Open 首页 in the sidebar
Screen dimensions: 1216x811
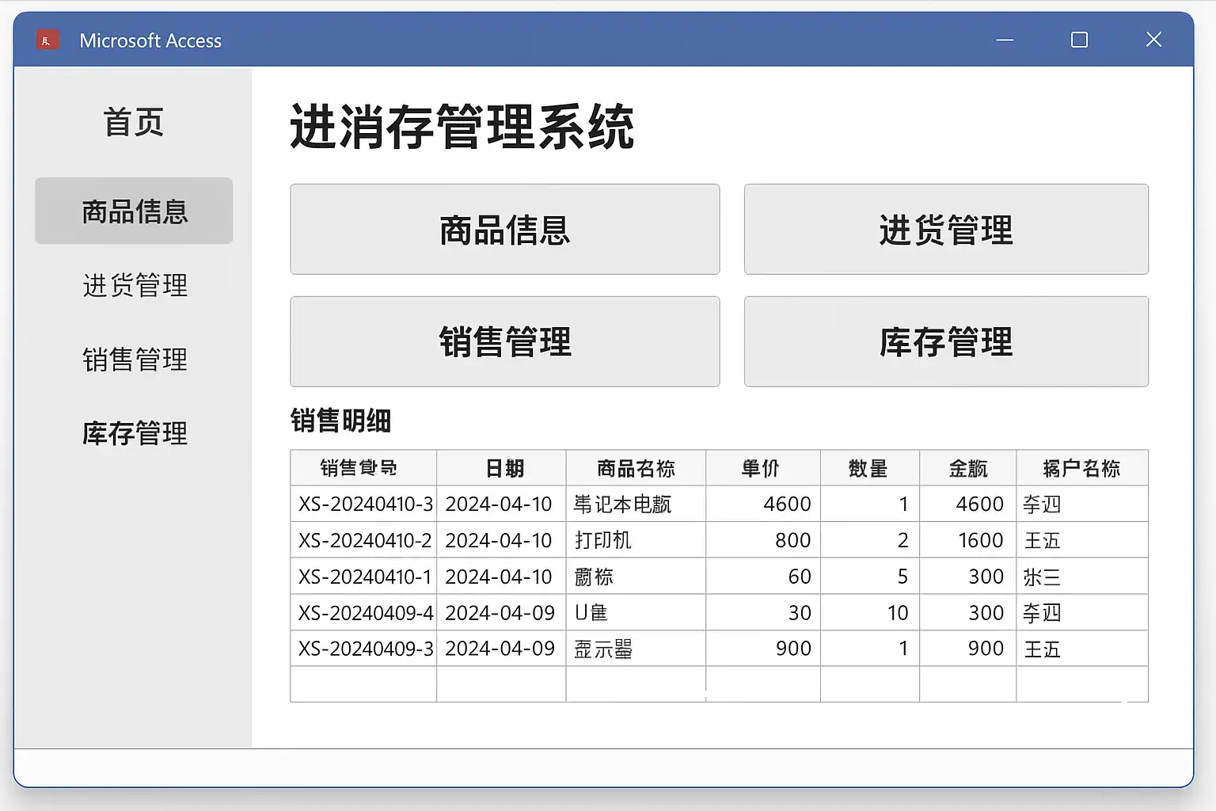[133, 123]
